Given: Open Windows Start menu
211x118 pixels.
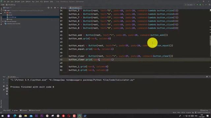Looking at the screenshot, I should coord(2,116).
